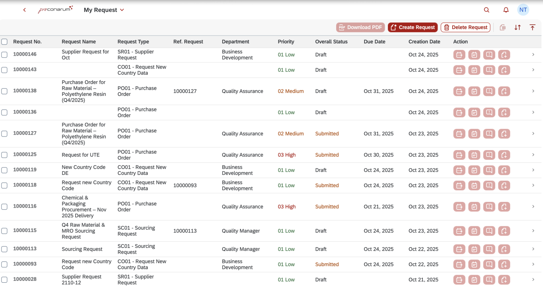
Task: Click the sort arrows icon in the toolbar
Action: point(517,27)
